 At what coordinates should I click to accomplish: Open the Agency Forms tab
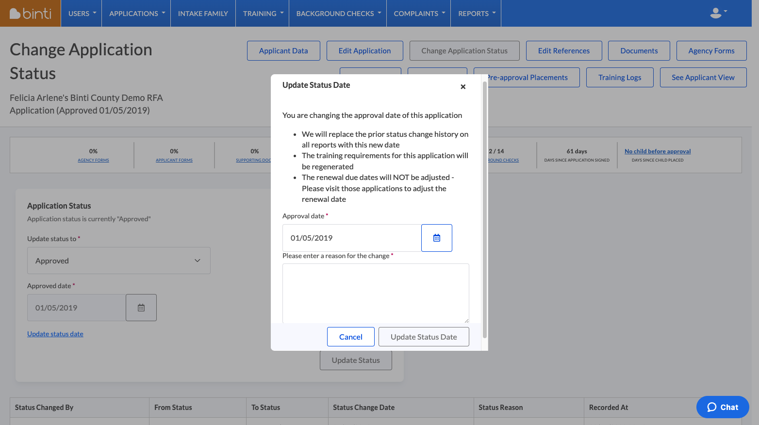pos(711,51)
